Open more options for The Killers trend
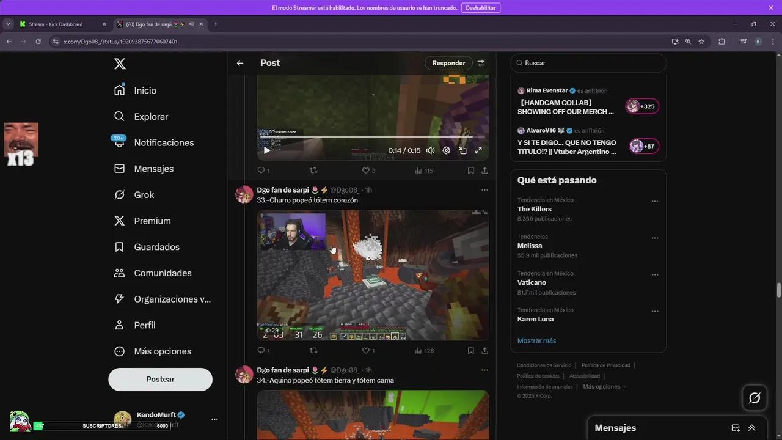 tap(654, 201)
